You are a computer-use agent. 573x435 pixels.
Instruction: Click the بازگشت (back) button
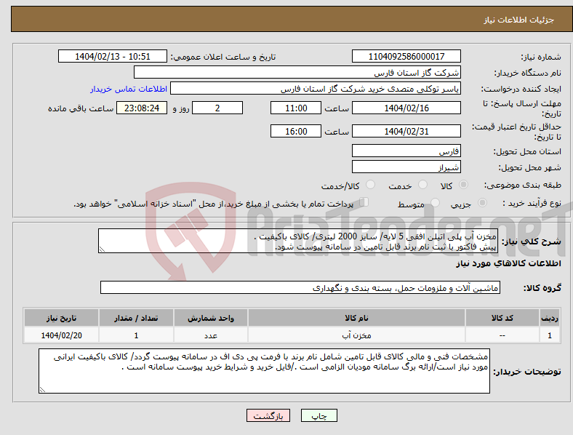tap(268, 415)
